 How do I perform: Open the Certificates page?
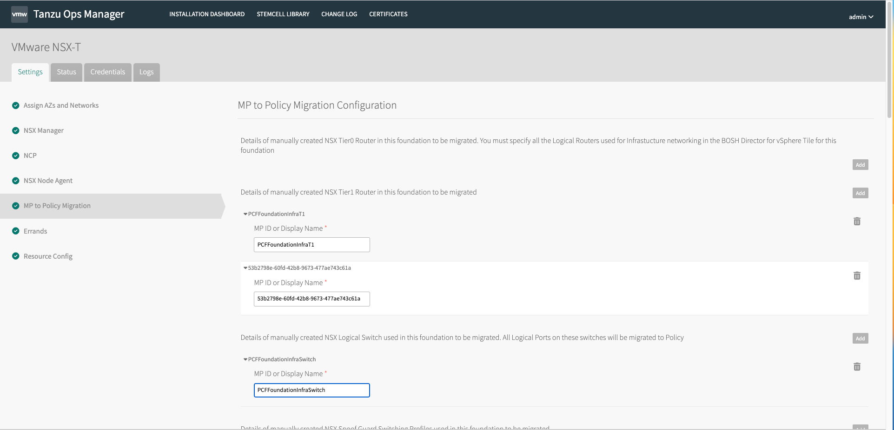pyautogui.click(x=388, y=14)
